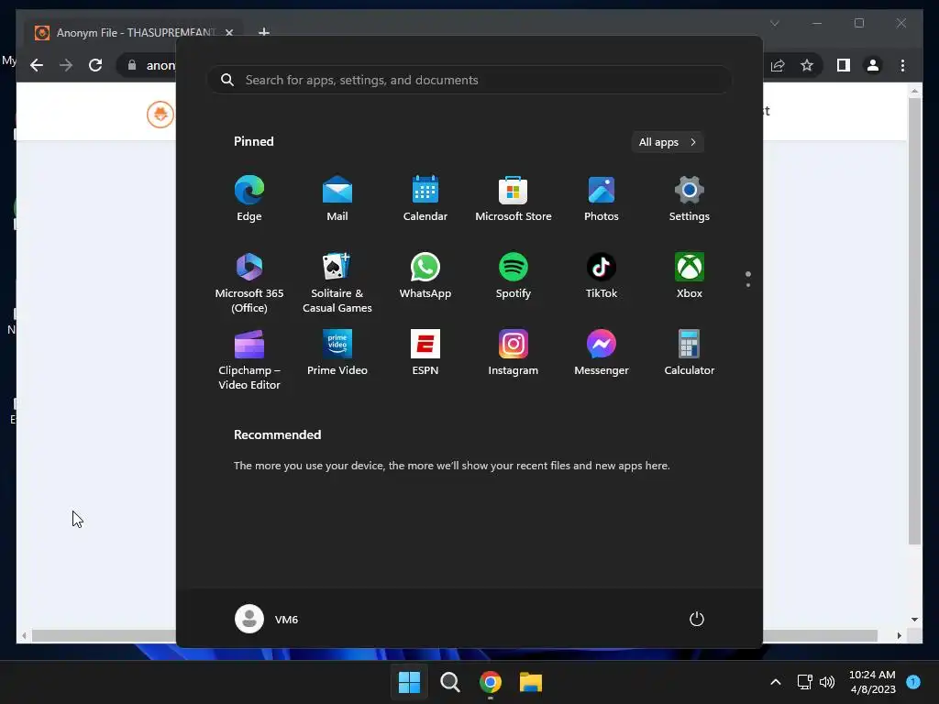This screenshot has height=704, width=939.
Task: Launch Solitaire & Casual Games
Action: coord(337,282)
